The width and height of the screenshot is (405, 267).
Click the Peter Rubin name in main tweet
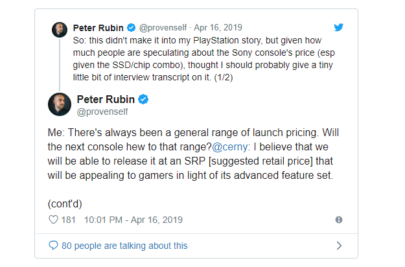[x=104, y=99]
